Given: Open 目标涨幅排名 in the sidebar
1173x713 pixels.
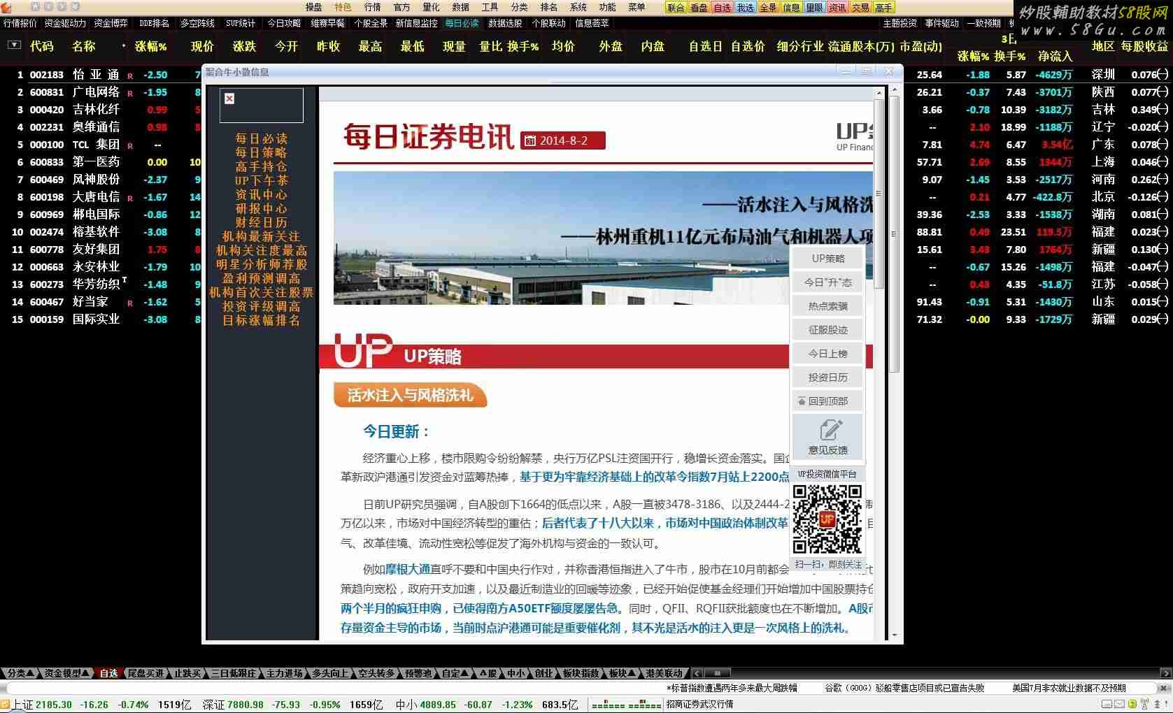Looking at the screenshot, I should tap(261, 320).
